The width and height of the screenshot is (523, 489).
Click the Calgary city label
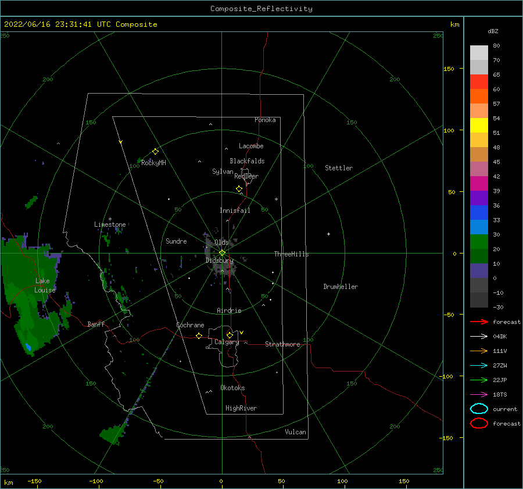click(x=227, y=342)
